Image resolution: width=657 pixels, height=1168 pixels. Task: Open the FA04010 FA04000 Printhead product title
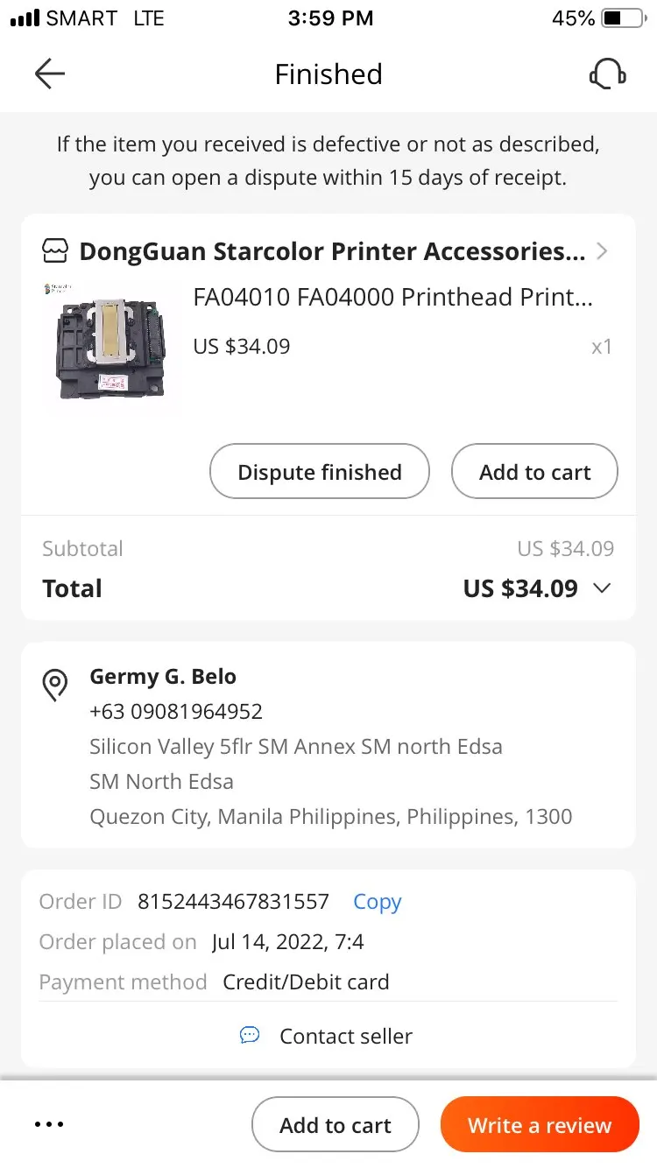click(392, 298)
